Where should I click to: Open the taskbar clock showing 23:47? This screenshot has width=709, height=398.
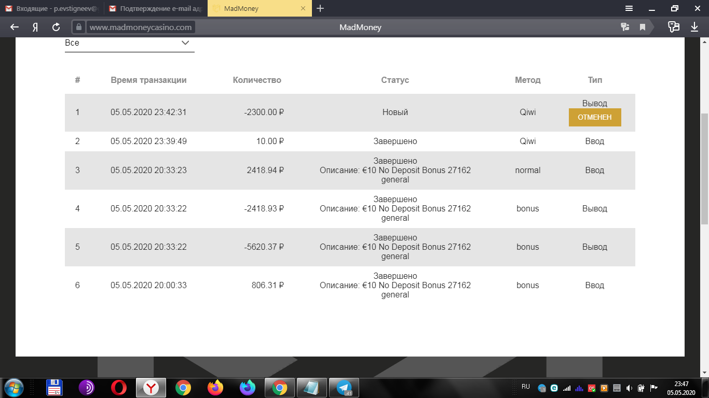681,388
